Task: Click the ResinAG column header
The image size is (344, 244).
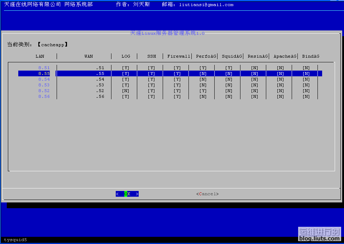Action: pos(258,56)
